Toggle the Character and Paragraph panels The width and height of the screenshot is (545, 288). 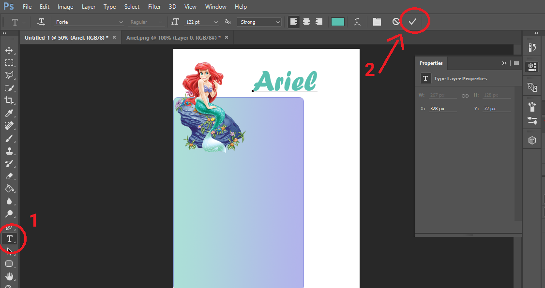(x=377, y=22)
